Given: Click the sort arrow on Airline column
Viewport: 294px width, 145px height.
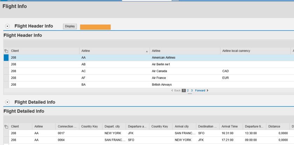Looking at the screenshot, I should coord(147,51).
